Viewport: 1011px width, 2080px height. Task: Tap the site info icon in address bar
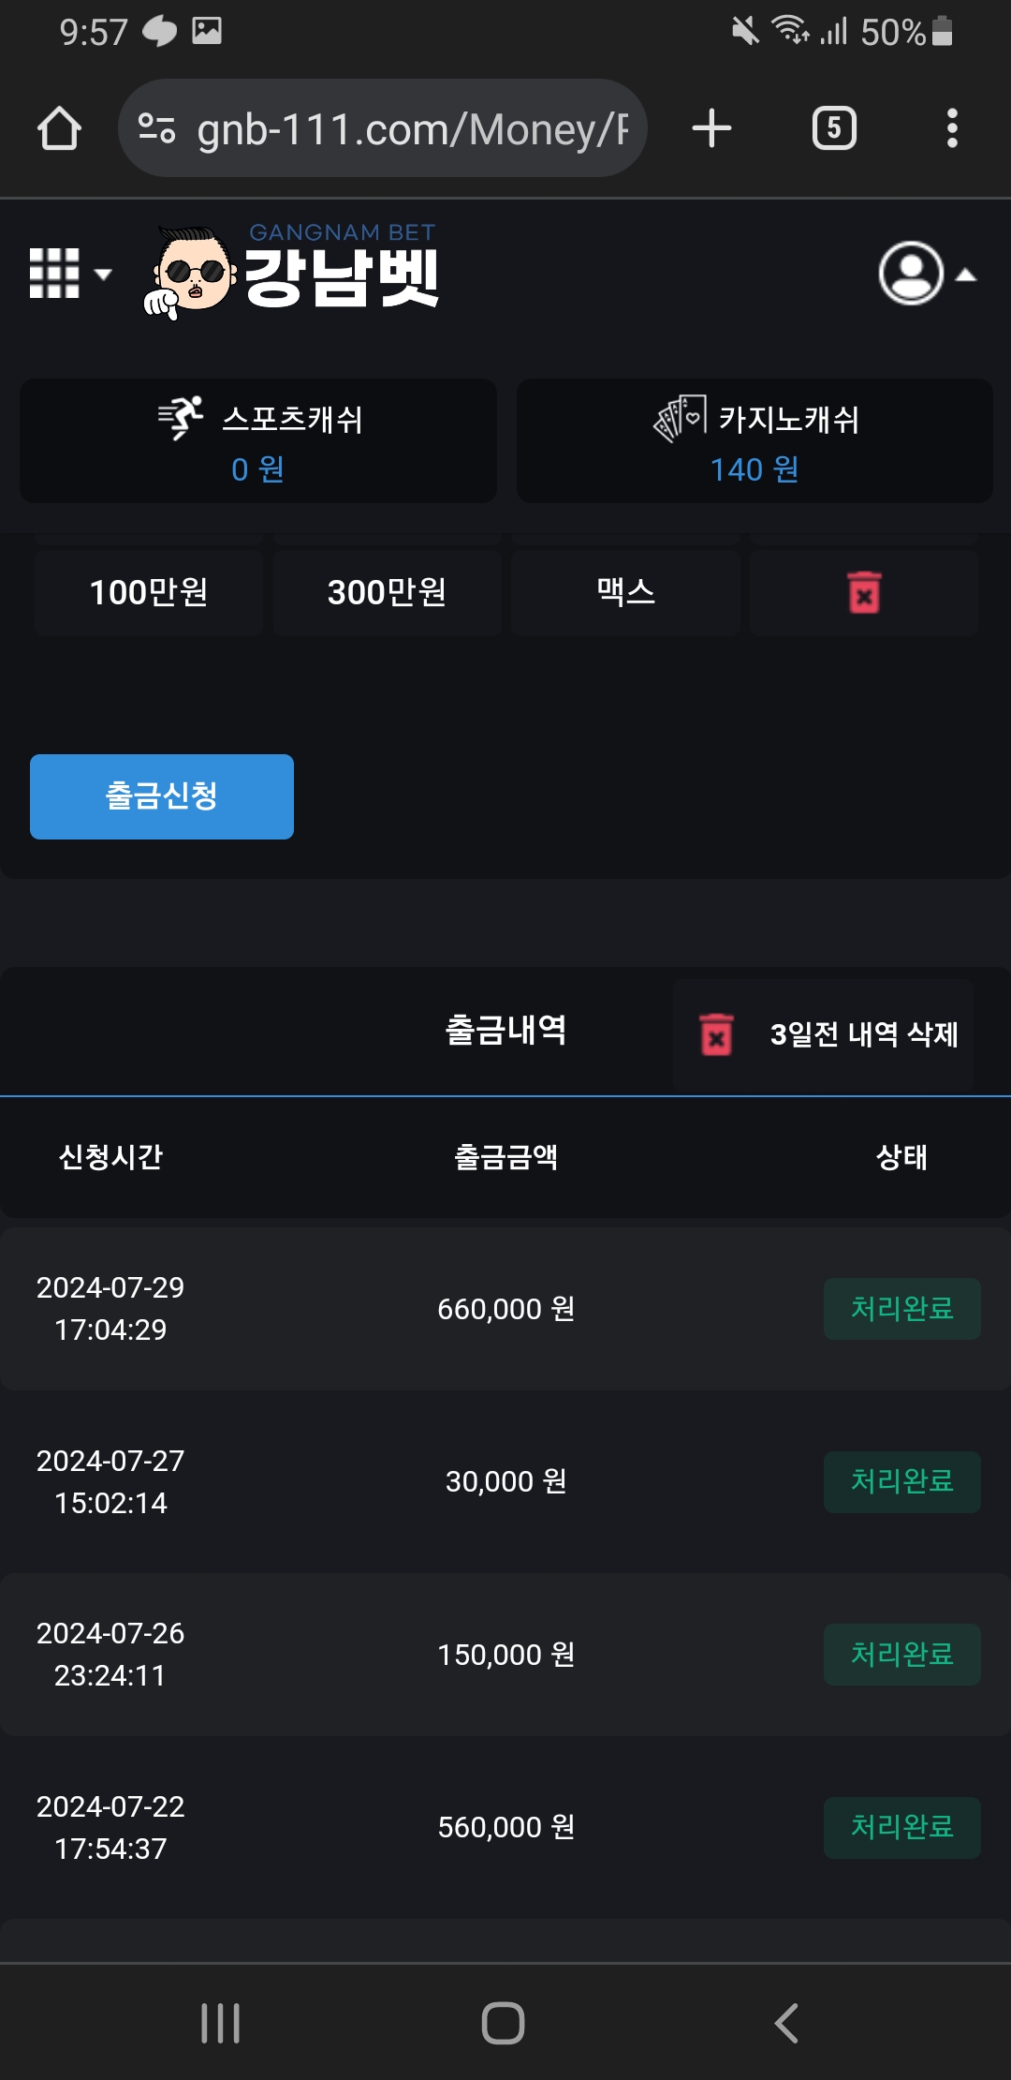point(156,128)
